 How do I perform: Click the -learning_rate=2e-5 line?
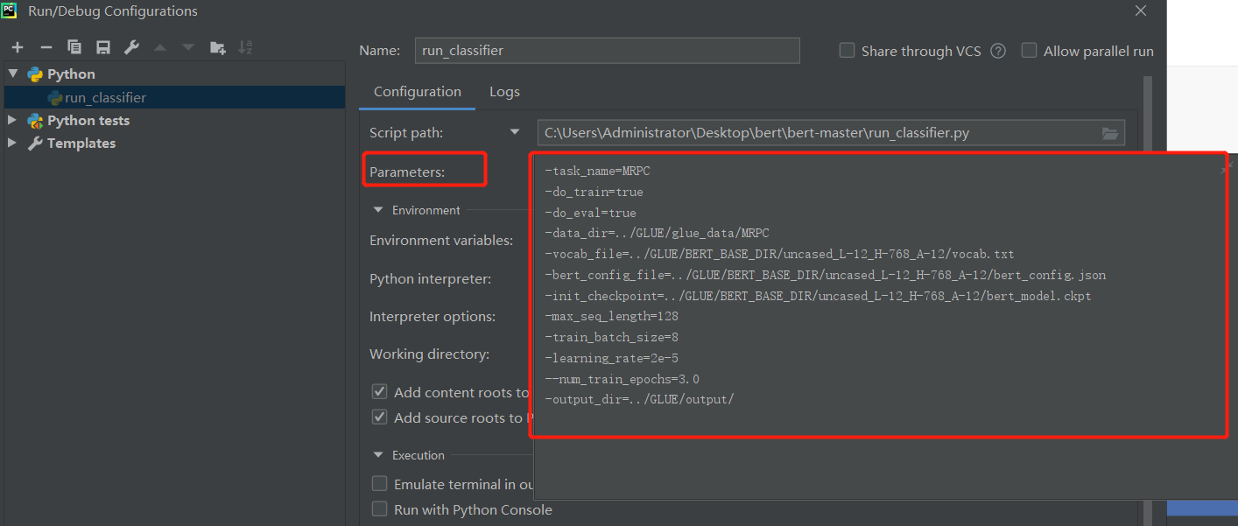(611, 358)
